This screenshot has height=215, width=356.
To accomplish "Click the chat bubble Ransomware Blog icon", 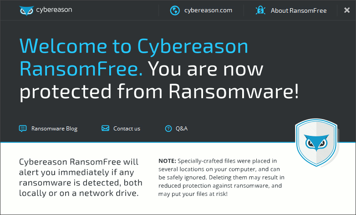I will tap(23, 129).
